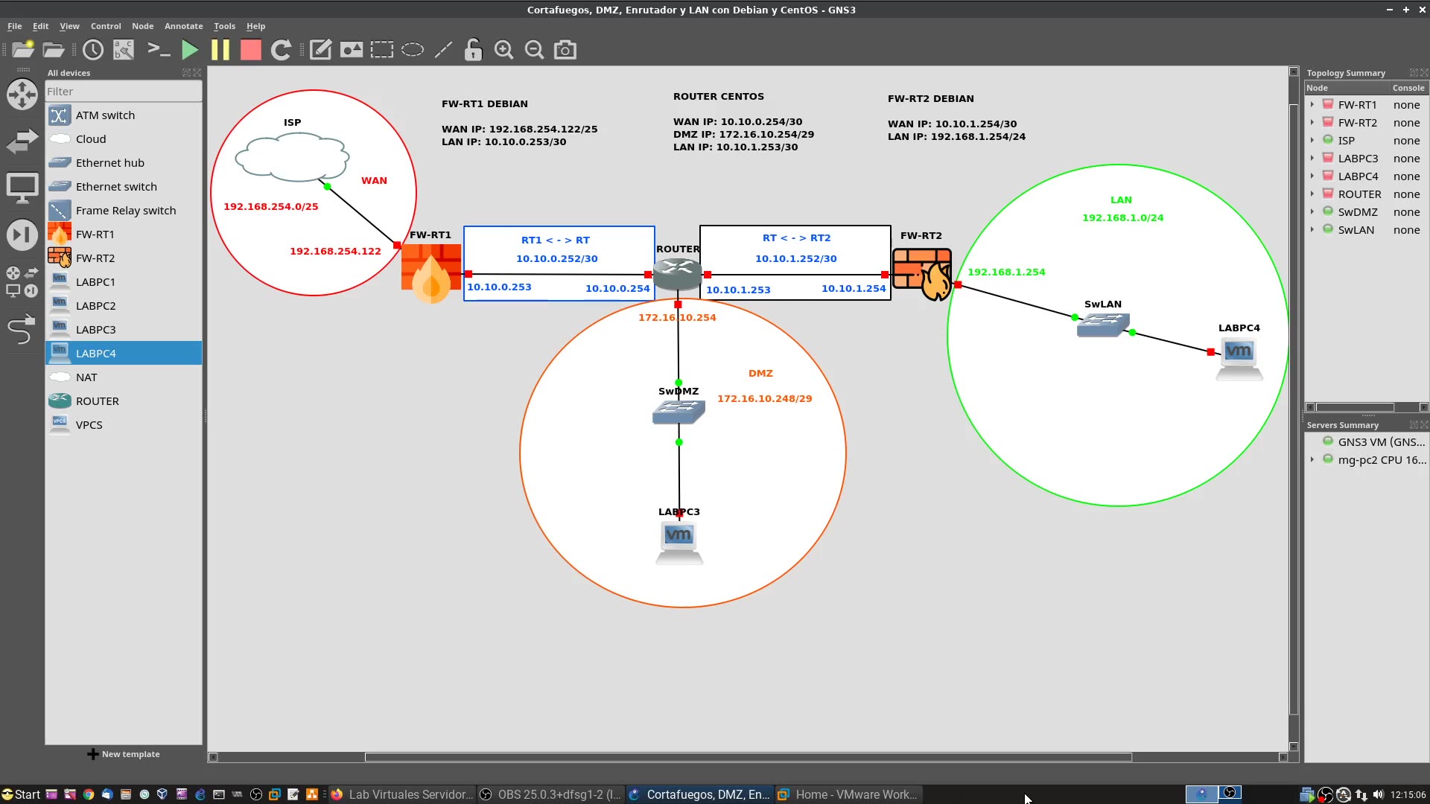The width and height of the screenshot is (1430, 804).
Task: Open the snapshot manager clock icon
Action: (x=93, y=50)
